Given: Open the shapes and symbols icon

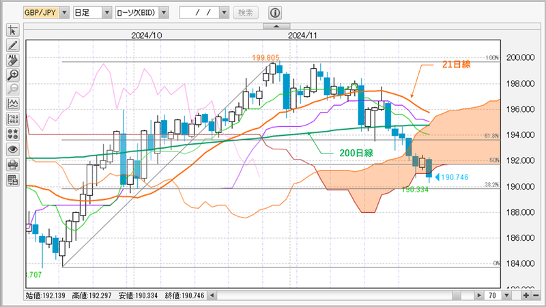Looking at the screenshot, I should pos(13,134).
